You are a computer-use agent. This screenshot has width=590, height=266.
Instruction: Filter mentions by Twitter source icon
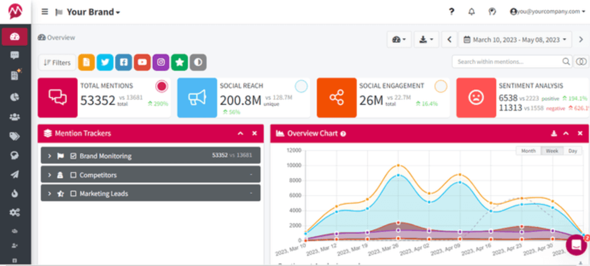[105, 62]
